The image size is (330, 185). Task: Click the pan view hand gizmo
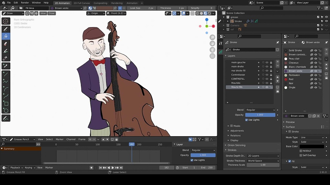coord(212,43)
